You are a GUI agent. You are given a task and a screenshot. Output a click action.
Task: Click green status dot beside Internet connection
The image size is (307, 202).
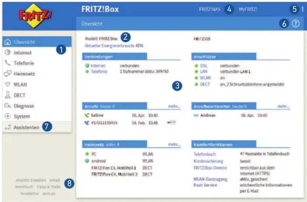(x=87, y=66)
